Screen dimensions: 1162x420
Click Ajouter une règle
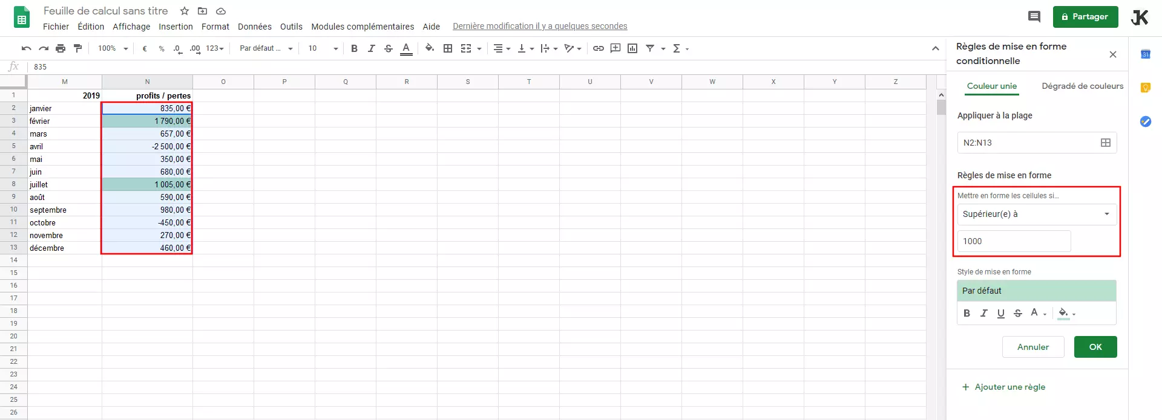1003,387
